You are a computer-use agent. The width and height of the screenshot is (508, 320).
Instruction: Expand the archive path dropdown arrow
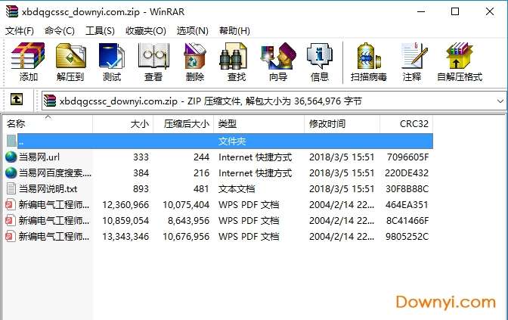tap(500, 101)
